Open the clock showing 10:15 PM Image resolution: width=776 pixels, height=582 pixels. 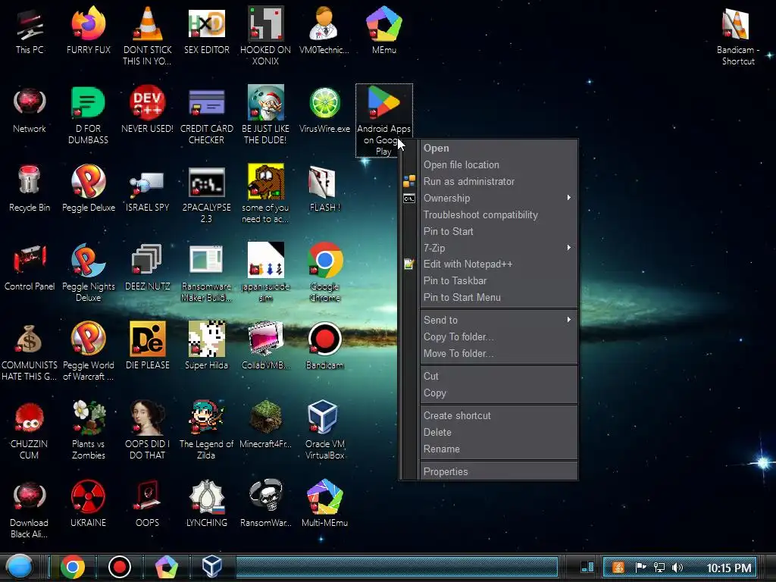(x=728, y=568)
